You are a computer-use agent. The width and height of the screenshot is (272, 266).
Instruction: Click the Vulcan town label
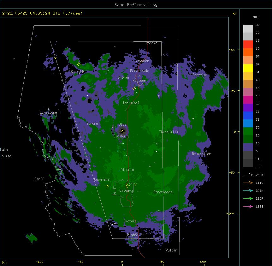pyautogui.click(x=171, y=250)
